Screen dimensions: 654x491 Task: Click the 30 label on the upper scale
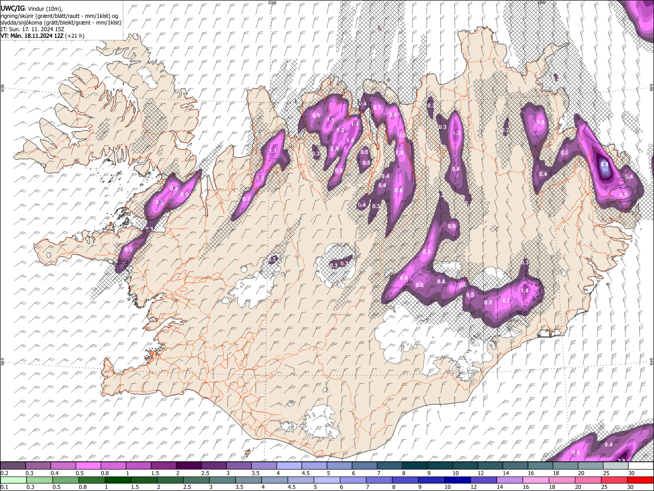(631, 473)
